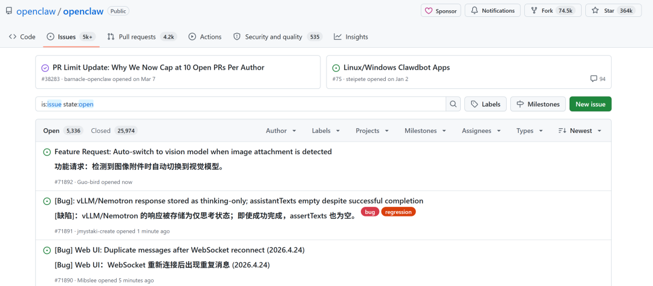Viewport: 653px width, 286px height.
Task: Expand the Assignees filter dropdown
Action: coord(481,131)
